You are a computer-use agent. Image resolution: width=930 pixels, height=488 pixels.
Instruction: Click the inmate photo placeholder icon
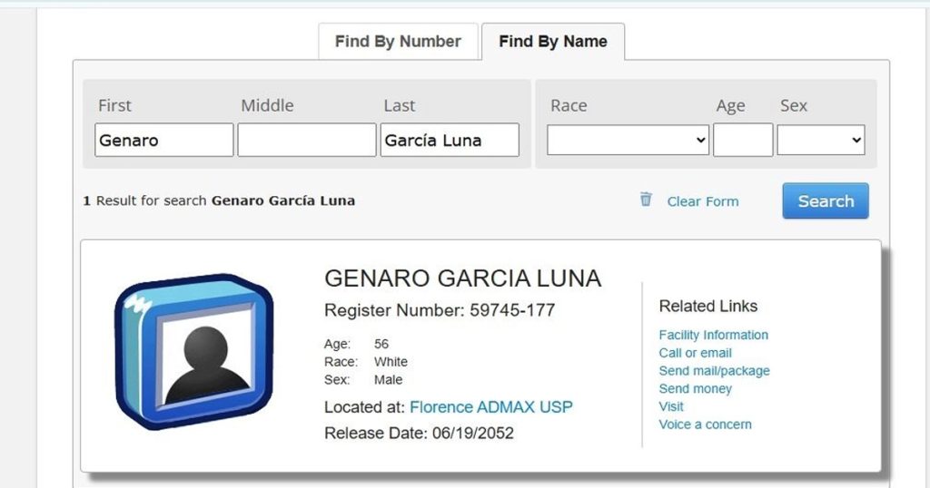(x=194, y=353)
